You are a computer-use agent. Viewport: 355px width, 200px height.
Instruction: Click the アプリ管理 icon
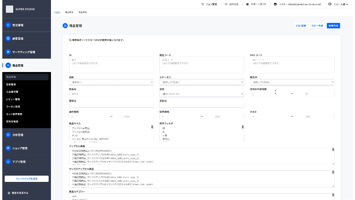(x=8, y=162)
